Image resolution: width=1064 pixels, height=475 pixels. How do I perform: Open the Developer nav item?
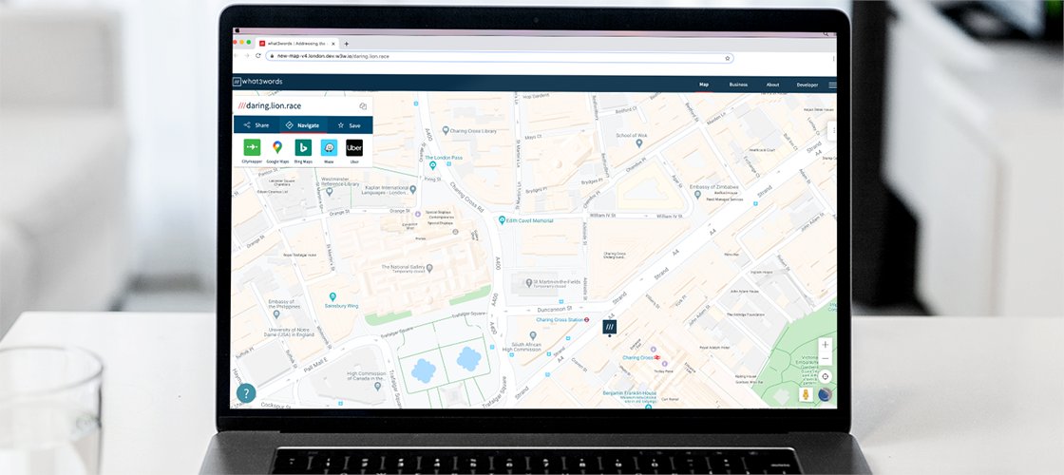click(x=807, y=85)
